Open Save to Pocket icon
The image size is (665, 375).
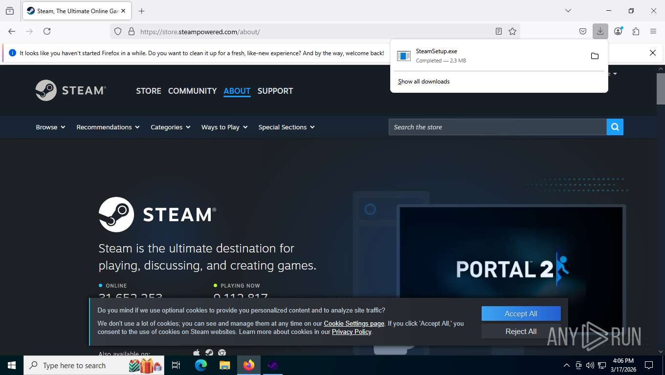click(583, 31)
